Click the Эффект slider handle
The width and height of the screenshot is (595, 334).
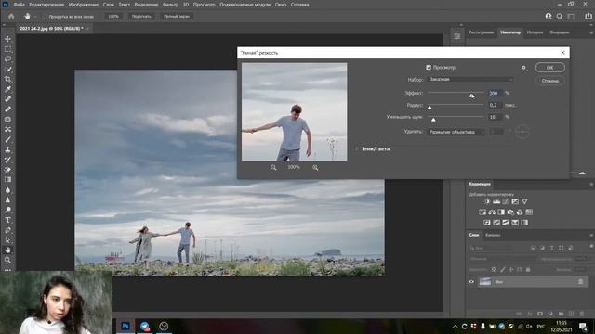[471, 96]
